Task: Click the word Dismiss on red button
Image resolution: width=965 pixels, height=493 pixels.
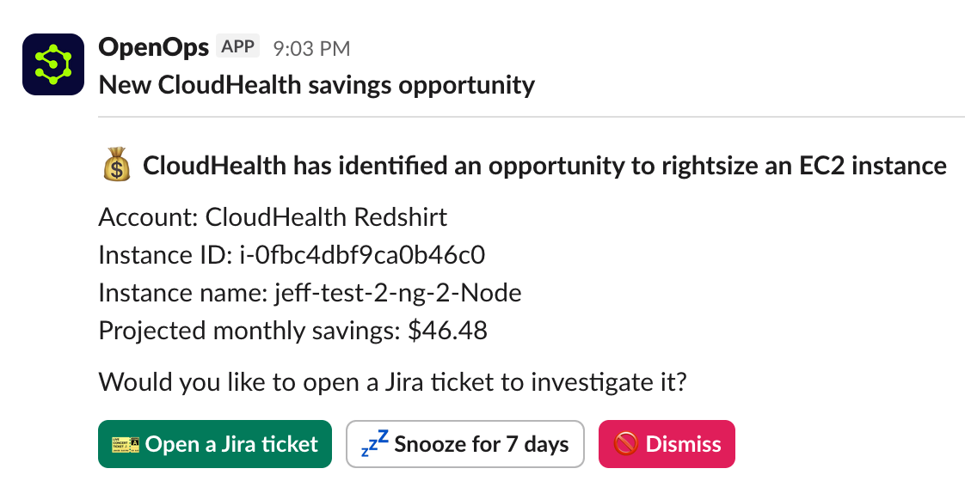Action: click(x=683, y=444)
